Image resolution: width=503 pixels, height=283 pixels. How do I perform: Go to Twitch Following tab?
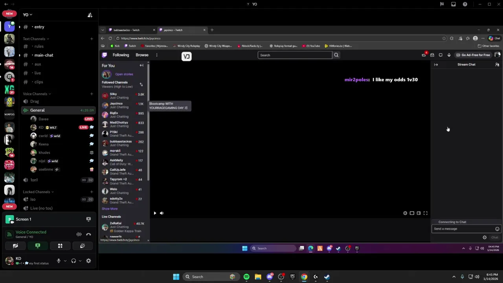[x=121, y=55]
